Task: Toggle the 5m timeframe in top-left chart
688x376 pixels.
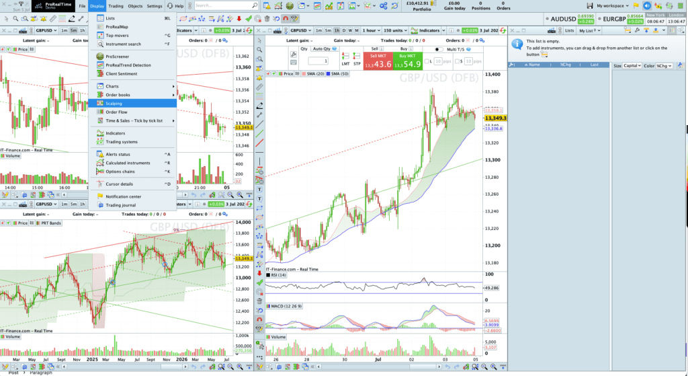Action: click(73, 30)
